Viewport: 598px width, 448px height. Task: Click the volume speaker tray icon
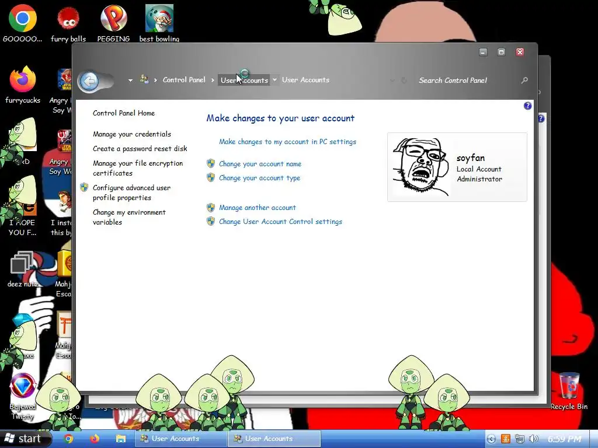534,439
